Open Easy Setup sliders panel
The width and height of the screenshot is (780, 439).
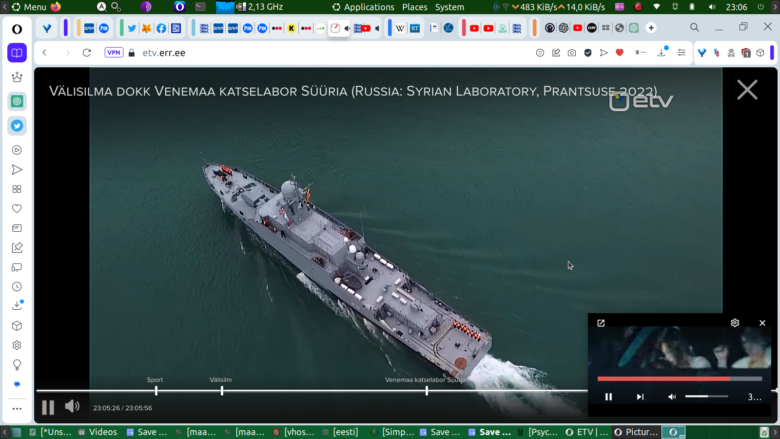pos(682,53)
